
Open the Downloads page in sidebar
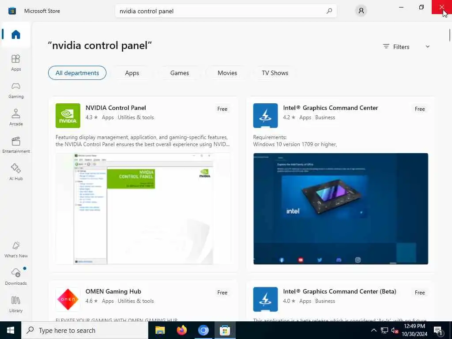[16, 277]
